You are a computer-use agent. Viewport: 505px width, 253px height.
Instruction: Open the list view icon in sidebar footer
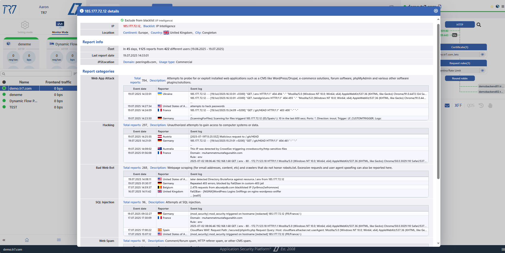tap(59, 240)
